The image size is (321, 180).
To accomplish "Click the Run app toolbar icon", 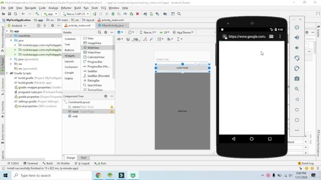I will [x=95, y=14].
